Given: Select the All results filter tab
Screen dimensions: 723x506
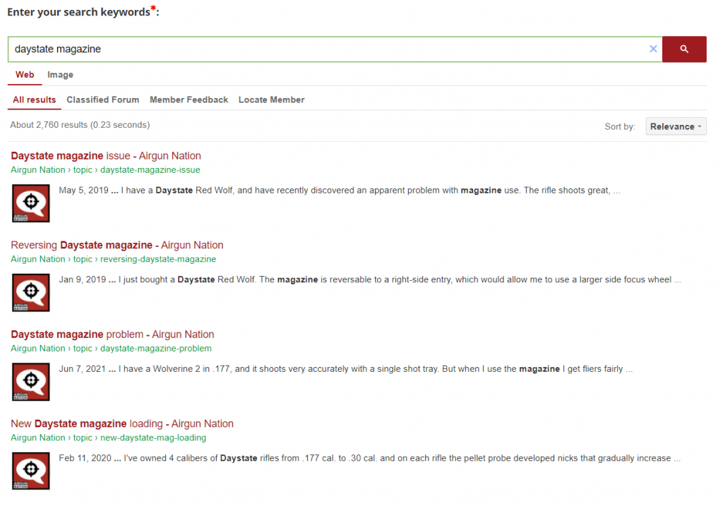Looking at the screenshot, I should click(34, 100).
